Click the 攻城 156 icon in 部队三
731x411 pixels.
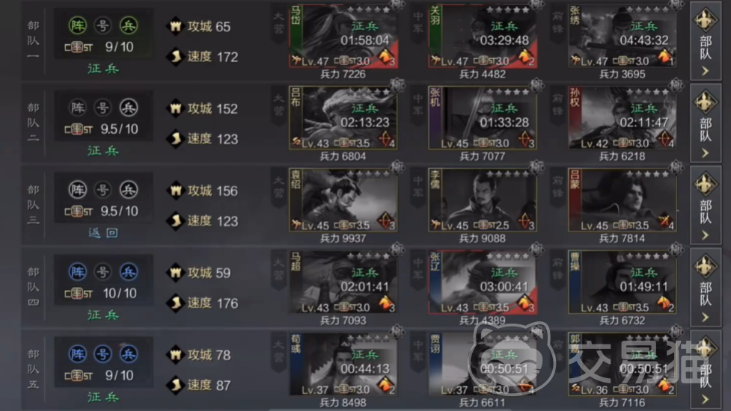tap(175, 191)
